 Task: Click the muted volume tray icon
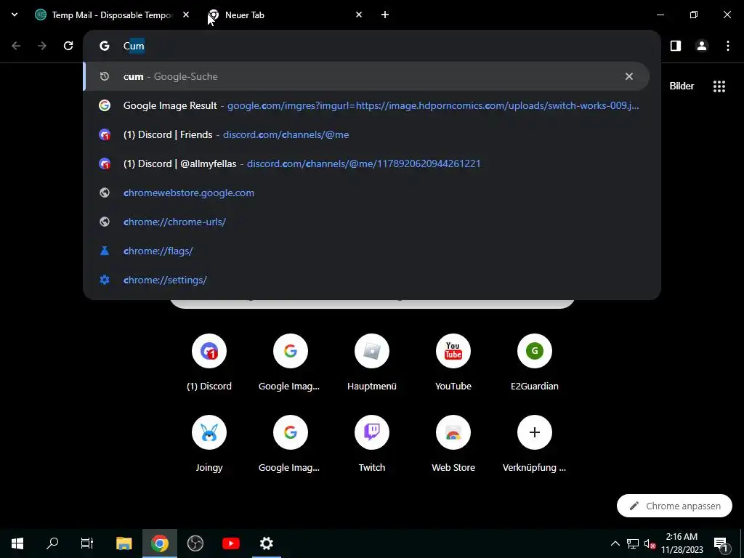click(x=650, y=543)
